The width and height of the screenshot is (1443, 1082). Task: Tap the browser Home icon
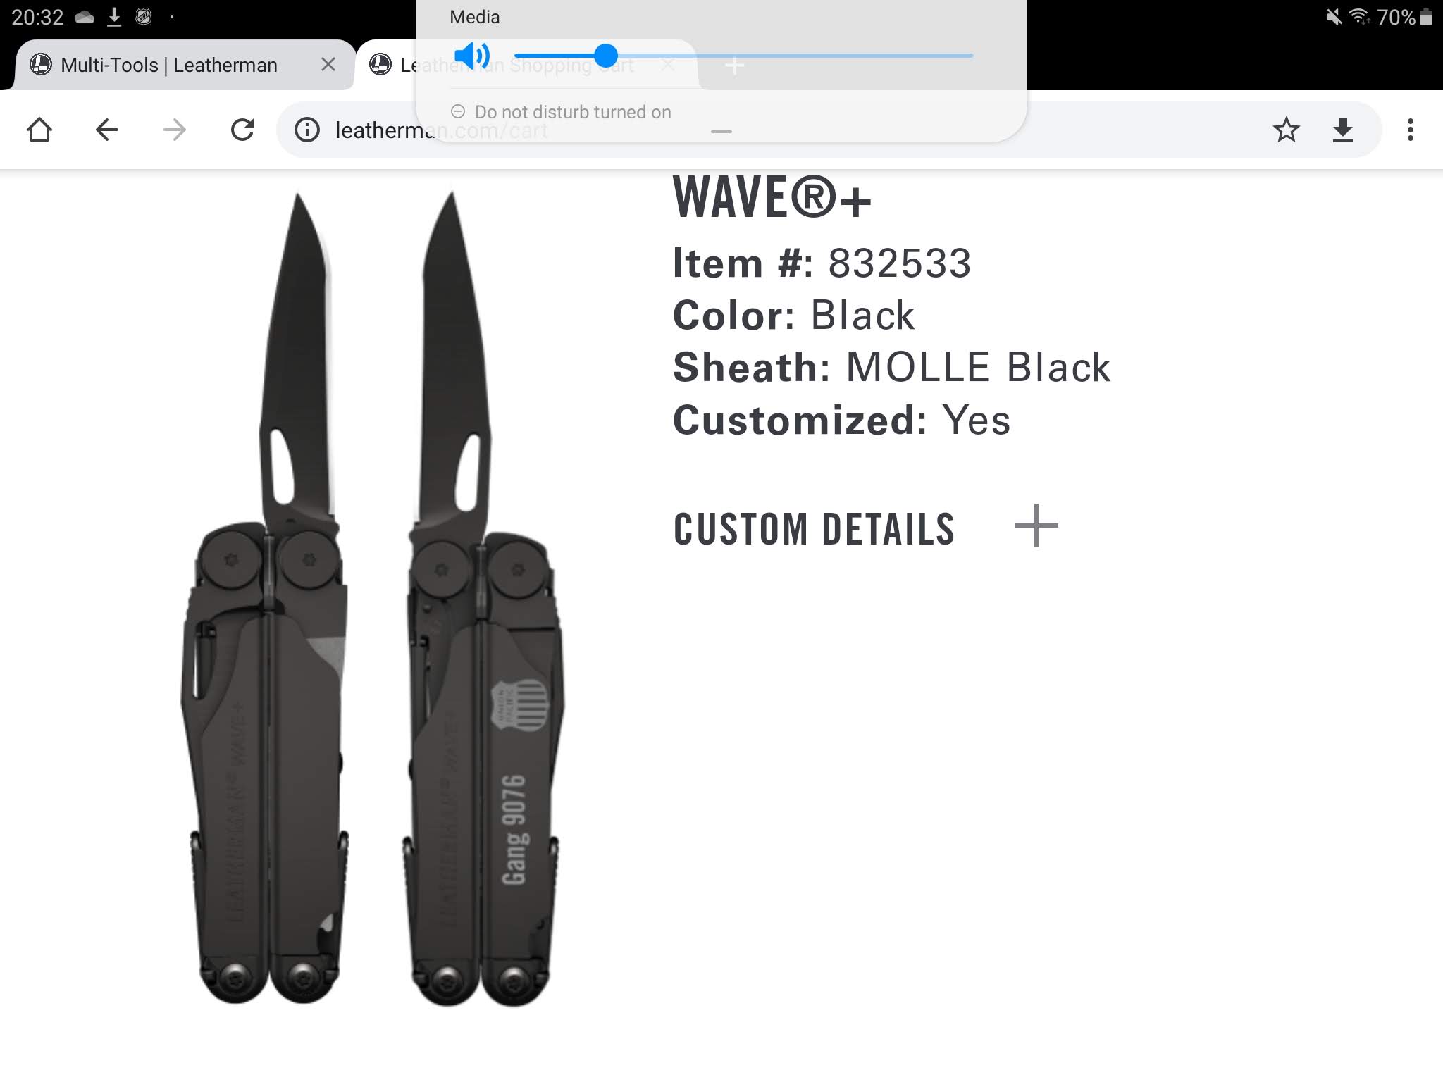tap(39, 130)
